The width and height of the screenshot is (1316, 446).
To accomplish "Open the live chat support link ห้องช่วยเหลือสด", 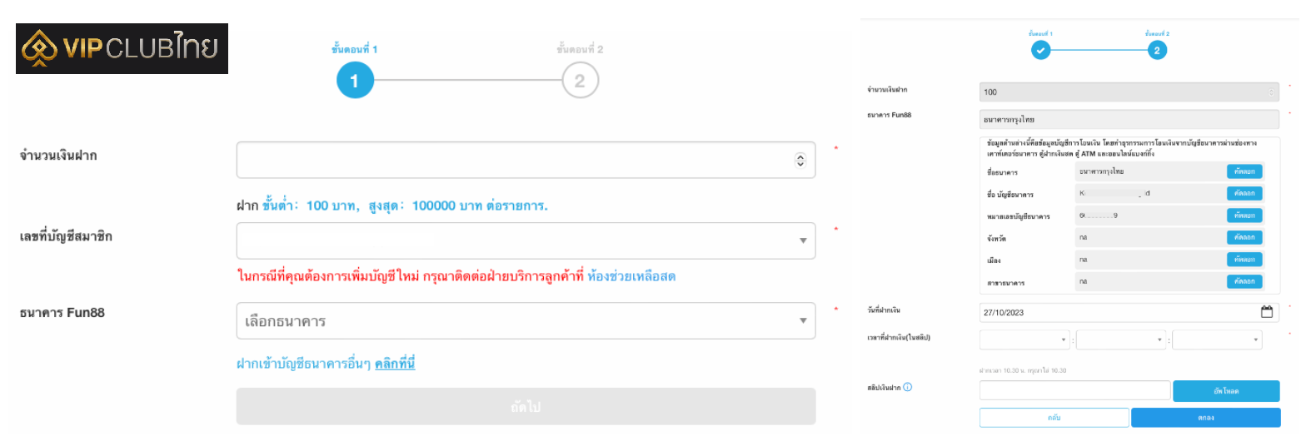I will [631, 276].
